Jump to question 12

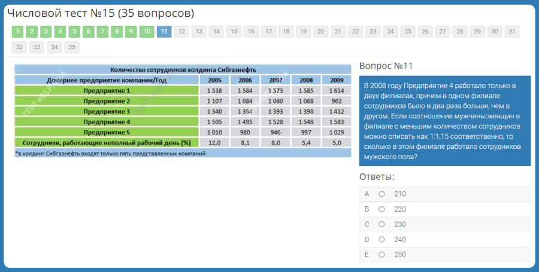tap(181, 32)
